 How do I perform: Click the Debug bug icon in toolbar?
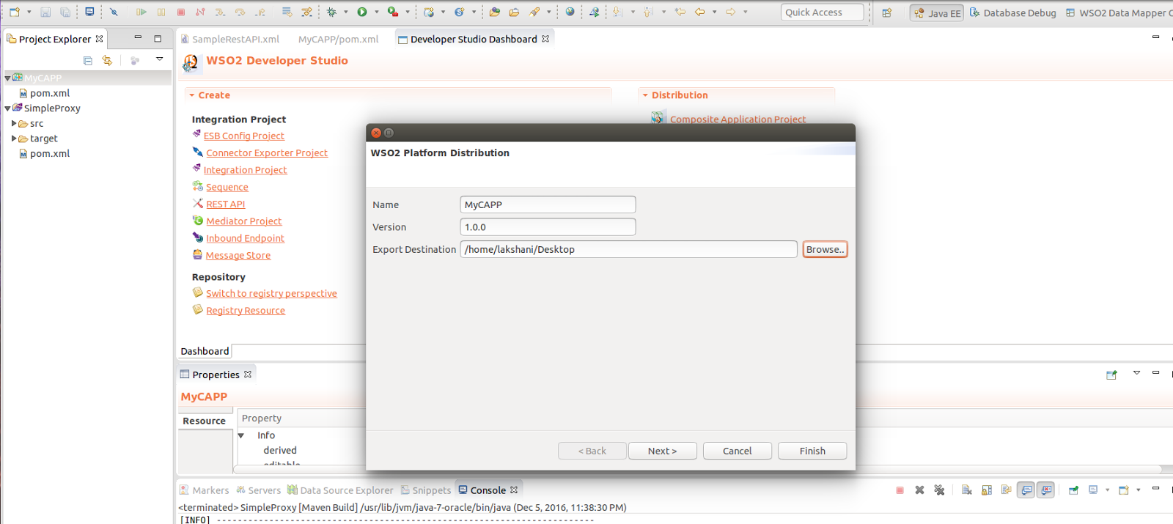coord(331,12)
